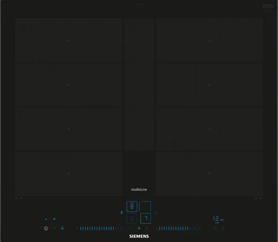
Task: Tap the dim icon right of power symbol
Action: tap(54, 228)
